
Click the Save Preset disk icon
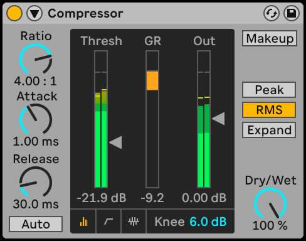click(x=292, y=13)
